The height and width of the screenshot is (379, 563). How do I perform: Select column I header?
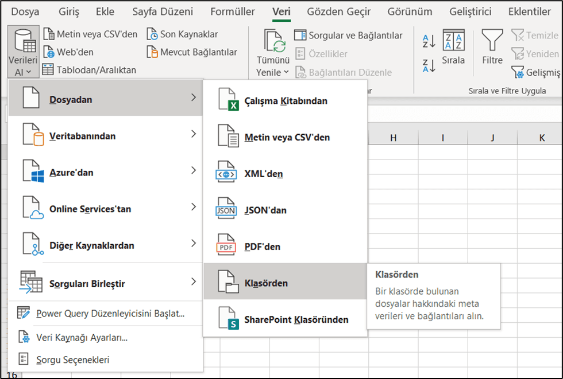click(x=443, y=138)
